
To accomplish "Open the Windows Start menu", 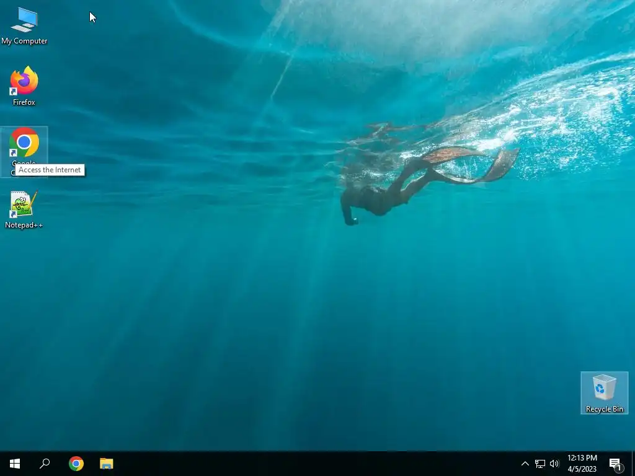I will click(x=15, y=464).
